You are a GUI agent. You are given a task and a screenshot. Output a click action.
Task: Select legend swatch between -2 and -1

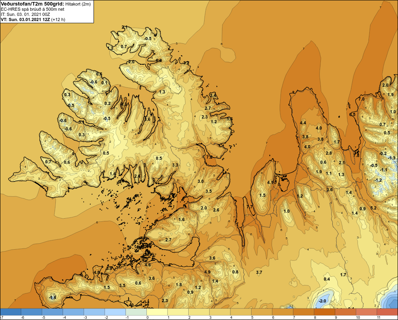coord(115,312)
